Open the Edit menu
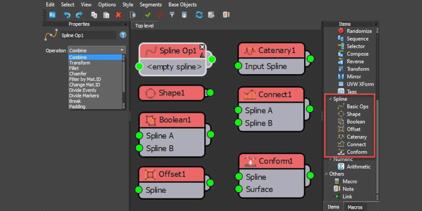 50,4
